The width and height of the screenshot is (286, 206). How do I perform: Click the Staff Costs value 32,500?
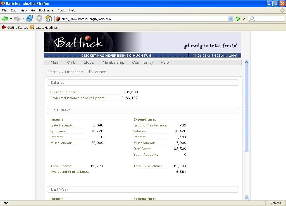(180, 148)
